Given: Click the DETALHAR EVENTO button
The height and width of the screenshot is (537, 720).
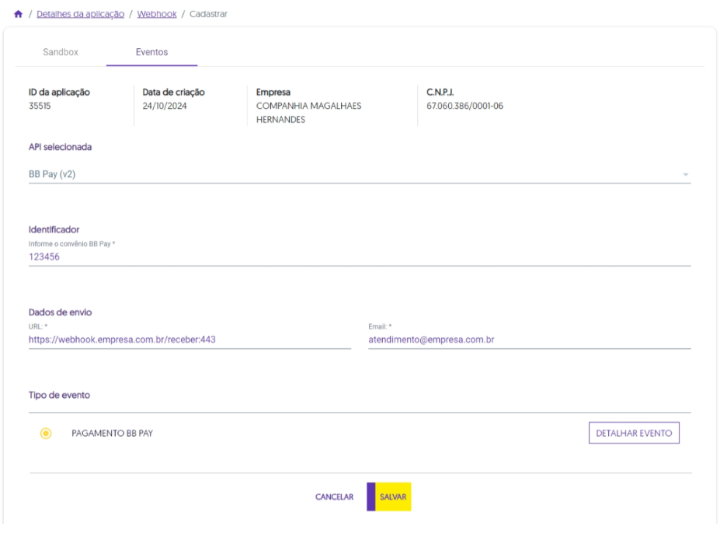Looking at the screenshot, I should (x=634, y=433).
